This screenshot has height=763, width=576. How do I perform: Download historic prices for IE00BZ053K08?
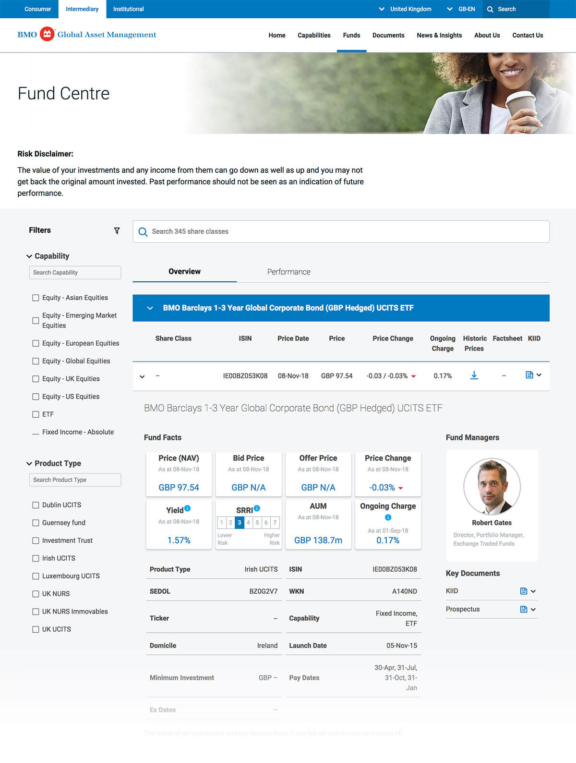tap(474, 375)
